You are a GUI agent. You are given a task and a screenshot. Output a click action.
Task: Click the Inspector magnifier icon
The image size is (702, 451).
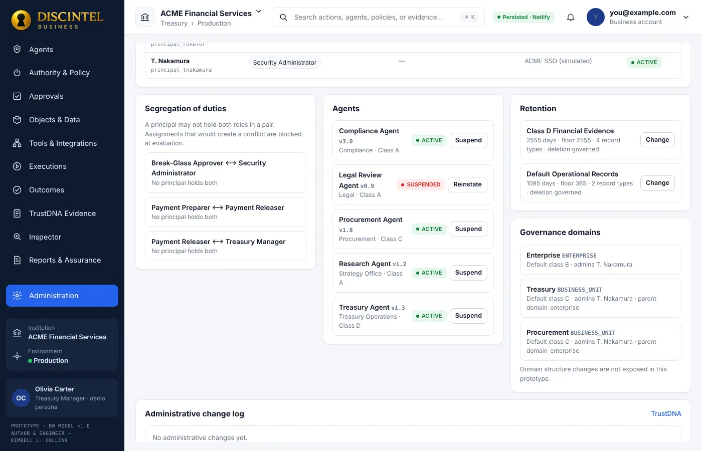[x=17, y=237]
